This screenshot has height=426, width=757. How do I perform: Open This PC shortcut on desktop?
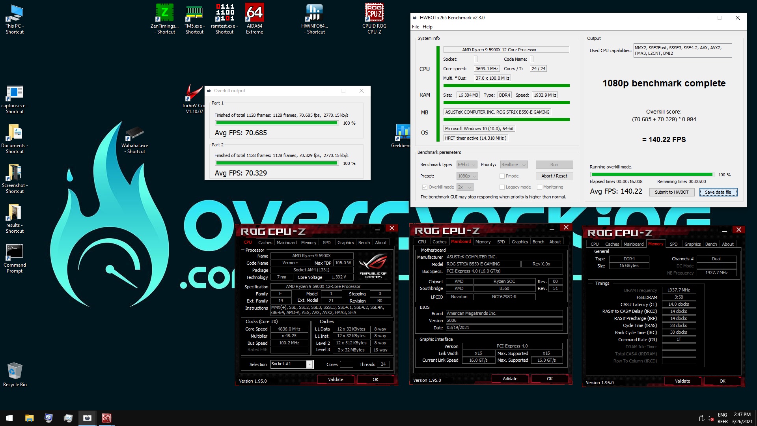[15, 19]
